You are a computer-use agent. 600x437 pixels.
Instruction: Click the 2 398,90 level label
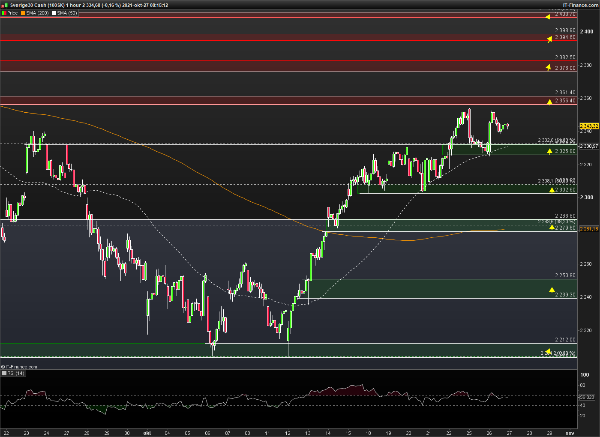coord(565,30)
